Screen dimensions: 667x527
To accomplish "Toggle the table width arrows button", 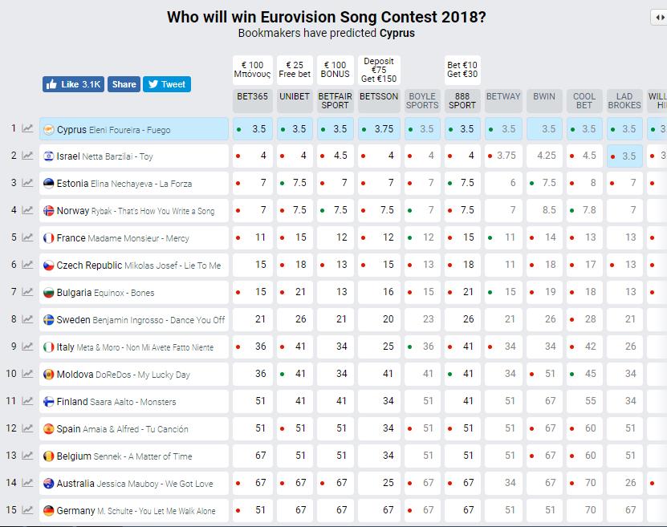I will coord(660,18).
